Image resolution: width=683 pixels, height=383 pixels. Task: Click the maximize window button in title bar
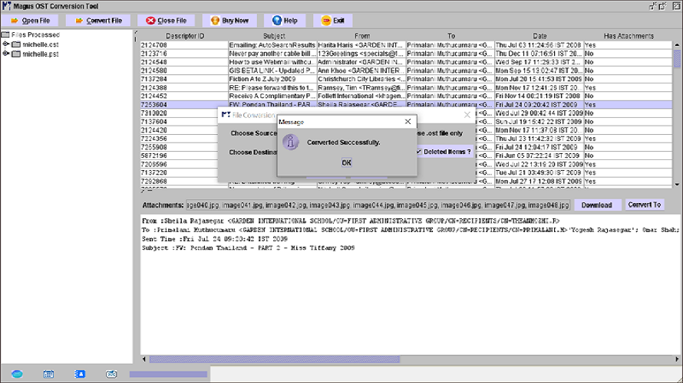point(663,6)
